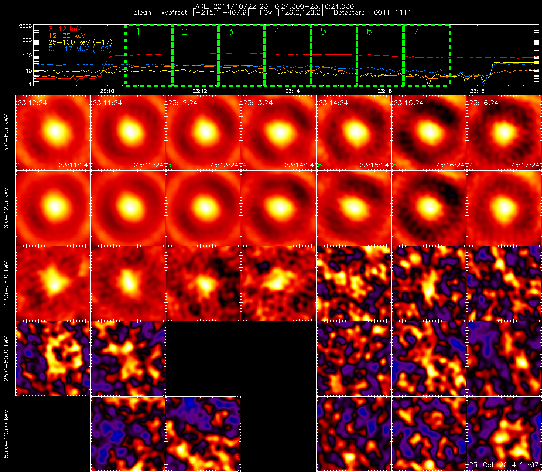The height and width of the screenshot is (472, 542).
Task: Select interval 1 marker in the light curve
Action: coord(138,31)
